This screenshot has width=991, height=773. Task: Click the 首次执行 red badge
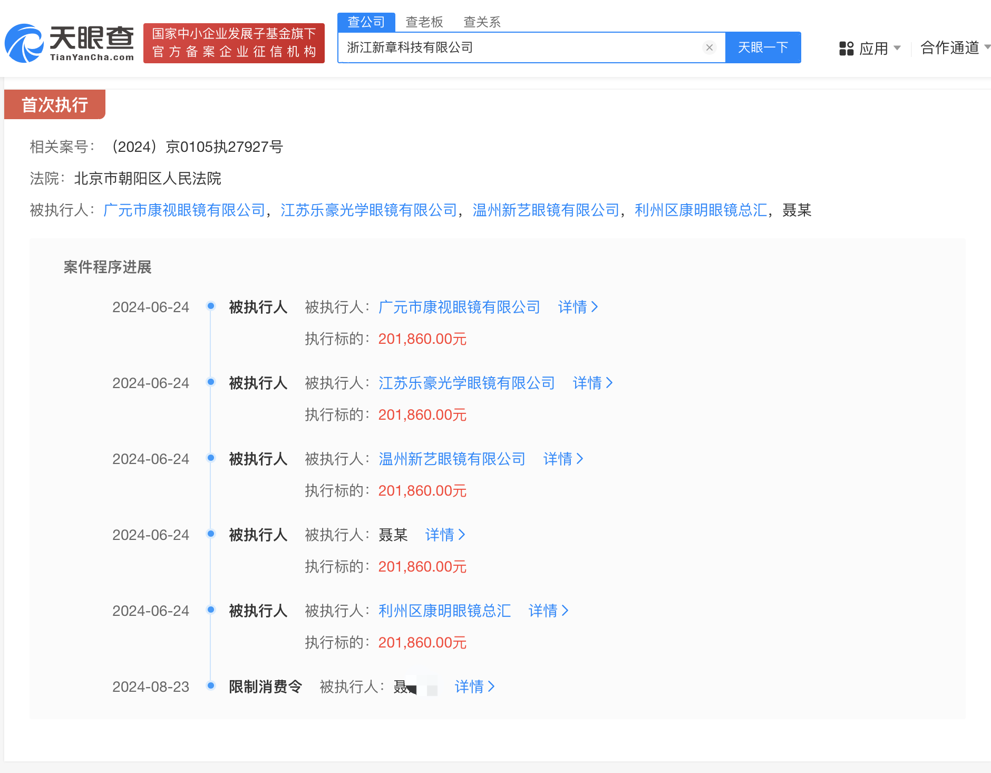pos(54,105)
